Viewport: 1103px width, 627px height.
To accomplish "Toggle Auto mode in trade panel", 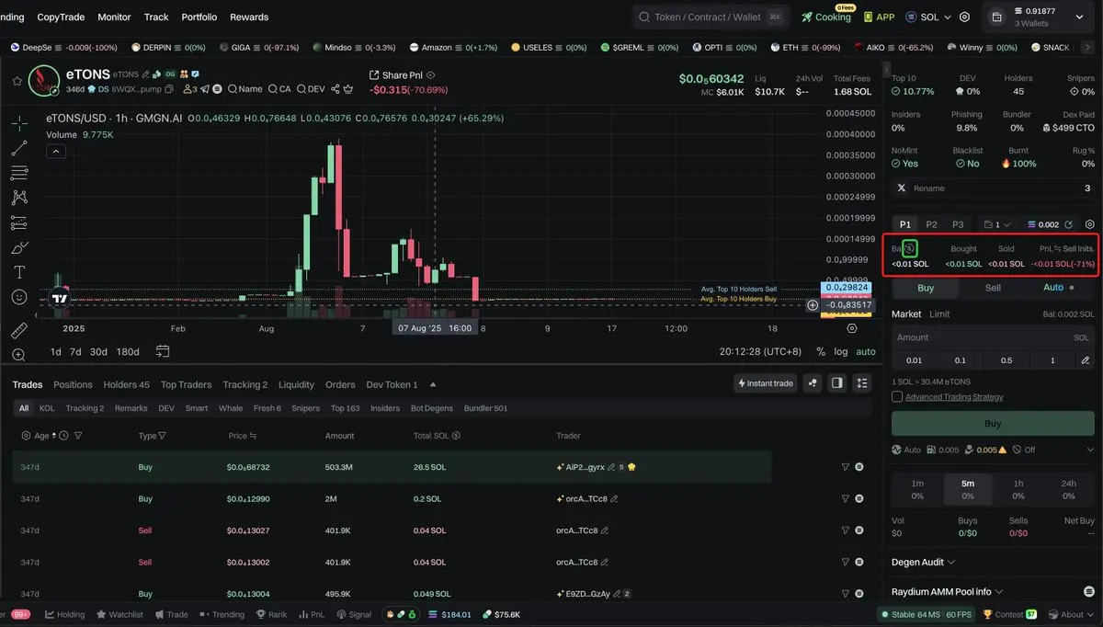I will coord(1058,288).
